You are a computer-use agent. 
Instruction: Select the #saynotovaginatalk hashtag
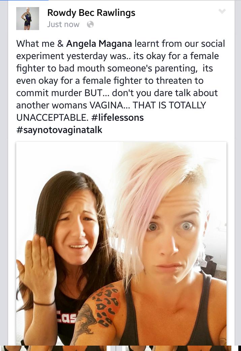[x=59, y=130]
